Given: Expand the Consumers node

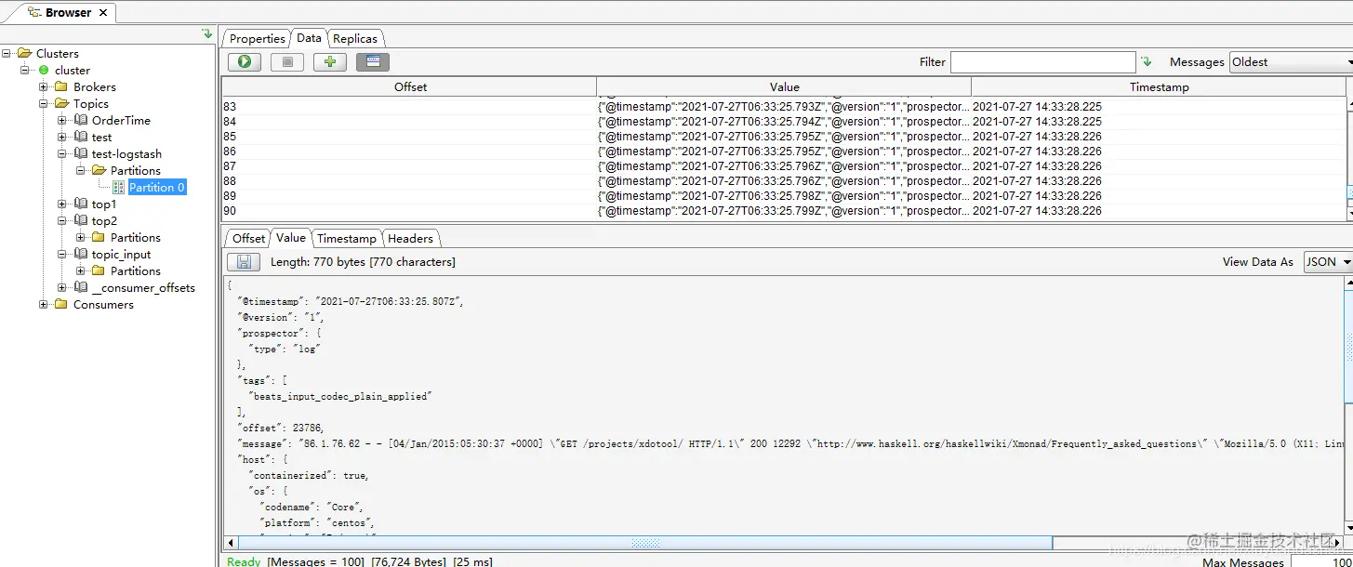Looking at the screenshot, I should [x=44, y=304].
